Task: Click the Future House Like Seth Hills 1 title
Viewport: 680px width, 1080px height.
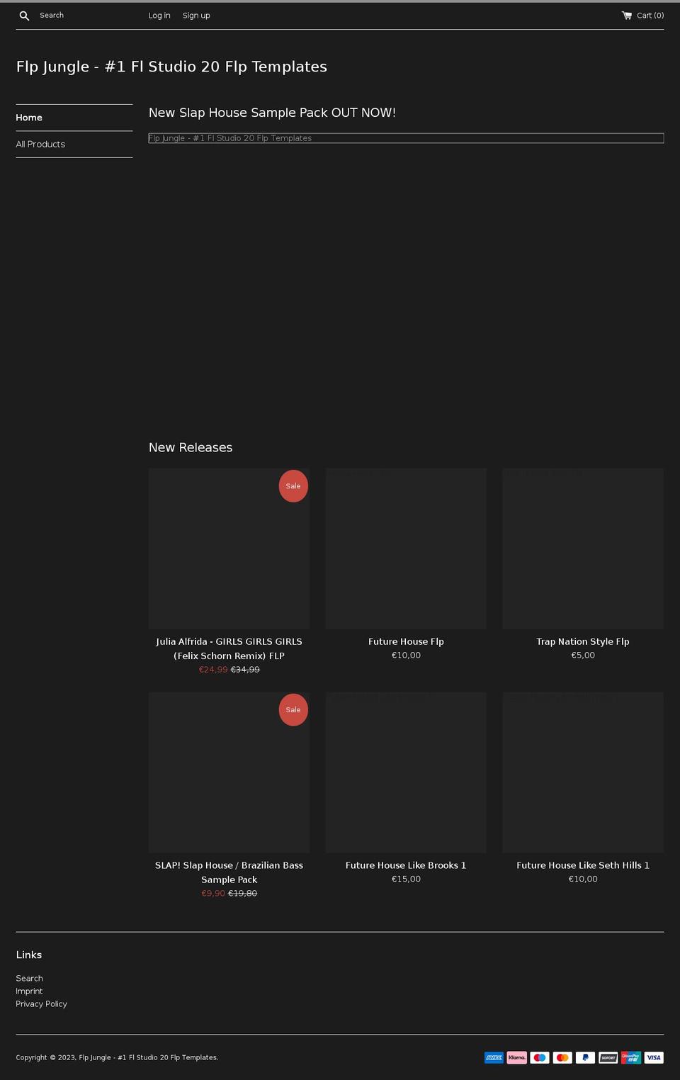Action: [x=583, y=865]
